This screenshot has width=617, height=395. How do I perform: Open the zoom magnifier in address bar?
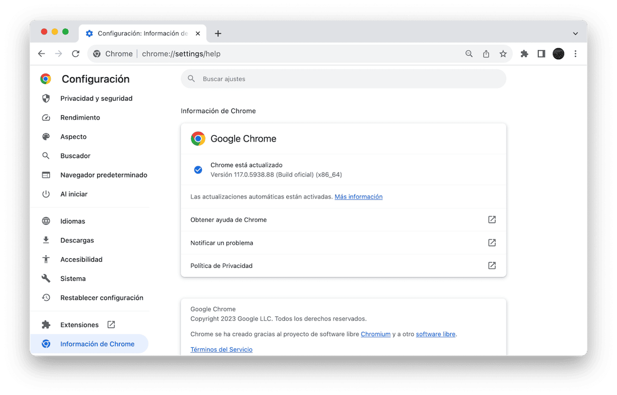point(469,54)
